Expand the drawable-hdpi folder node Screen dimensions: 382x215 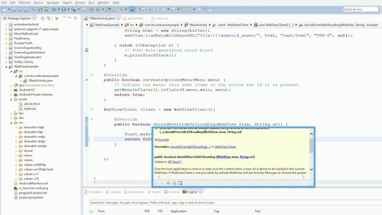pos(16,127)
